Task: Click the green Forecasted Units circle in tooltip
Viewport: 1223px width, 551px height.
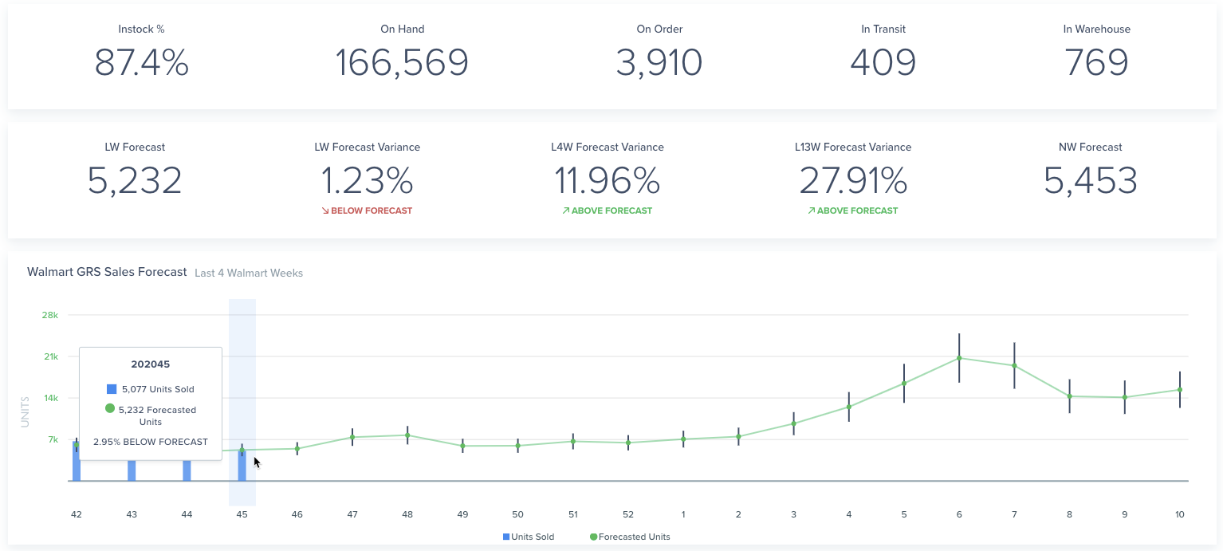Action: pyautogui.click(x=110, y=409)
